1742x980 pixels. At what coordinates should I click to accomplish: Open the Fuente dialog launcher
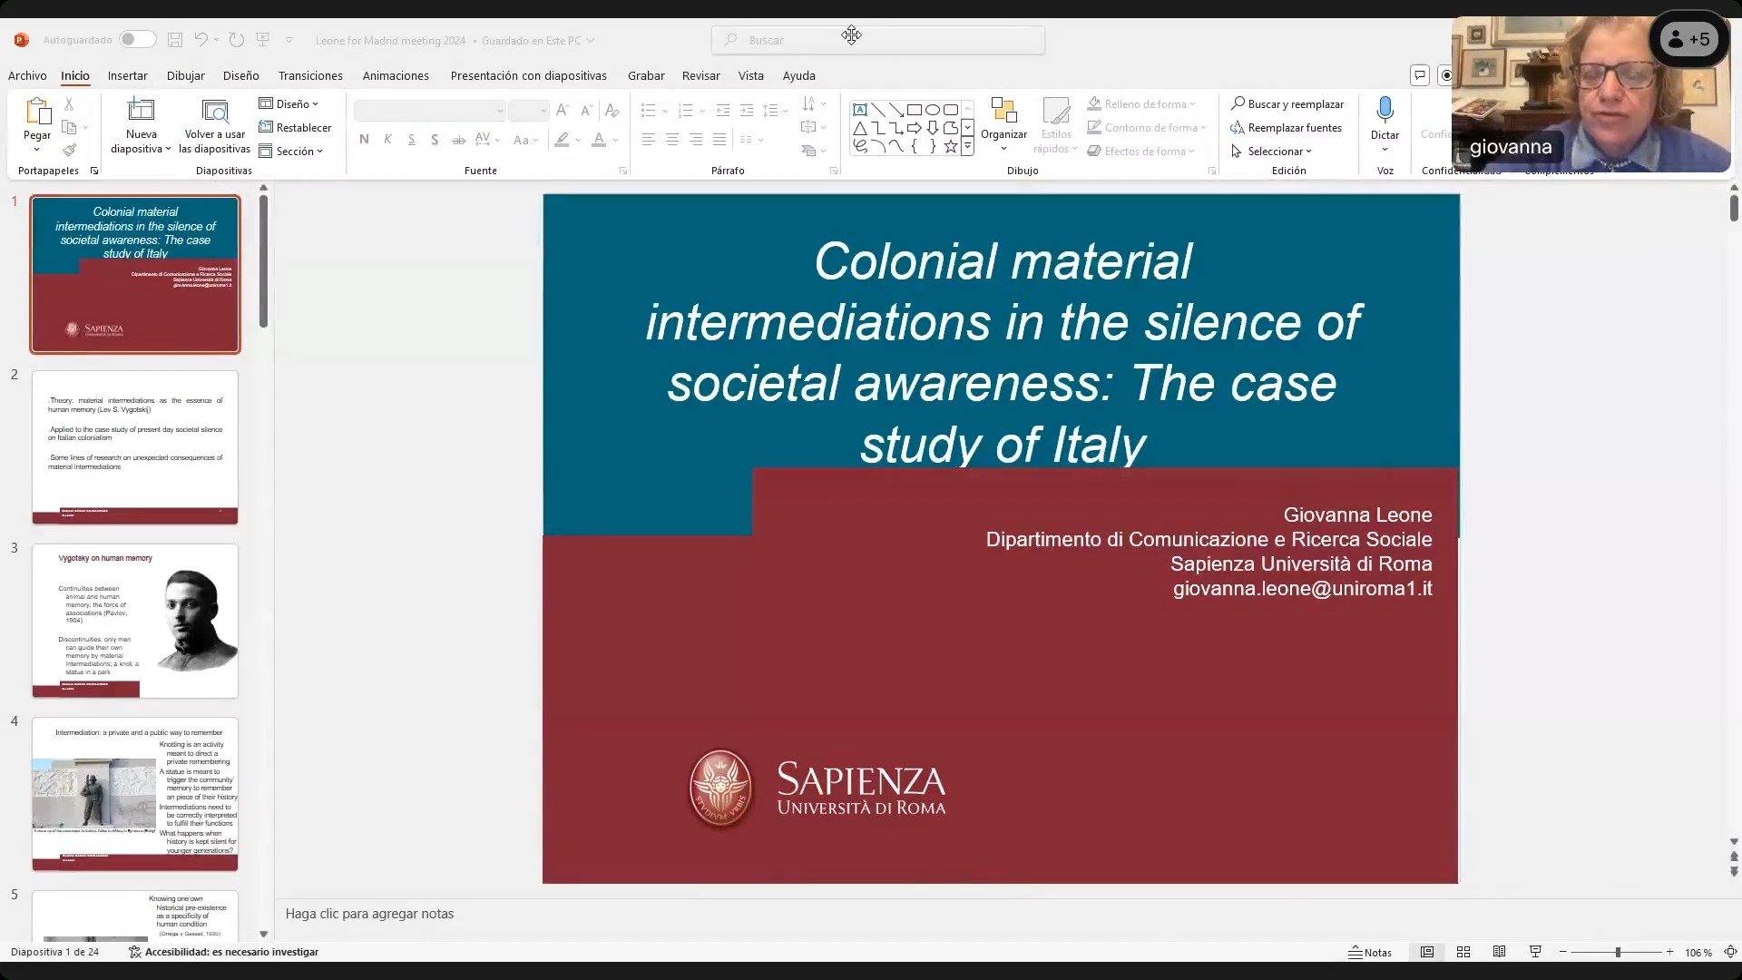click(623, 171)
